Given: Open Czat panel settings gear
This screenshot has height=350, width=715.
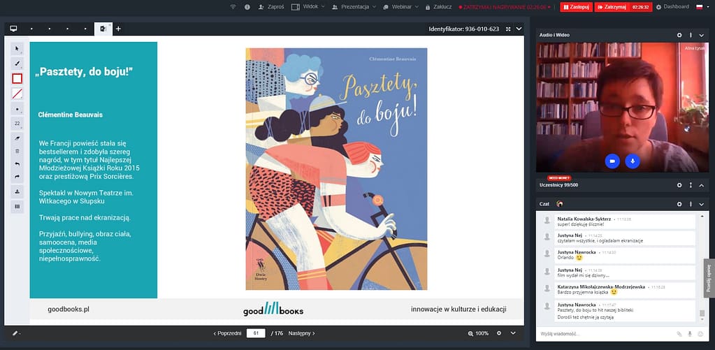Looking at the screenshot, I should pos(679,204).
